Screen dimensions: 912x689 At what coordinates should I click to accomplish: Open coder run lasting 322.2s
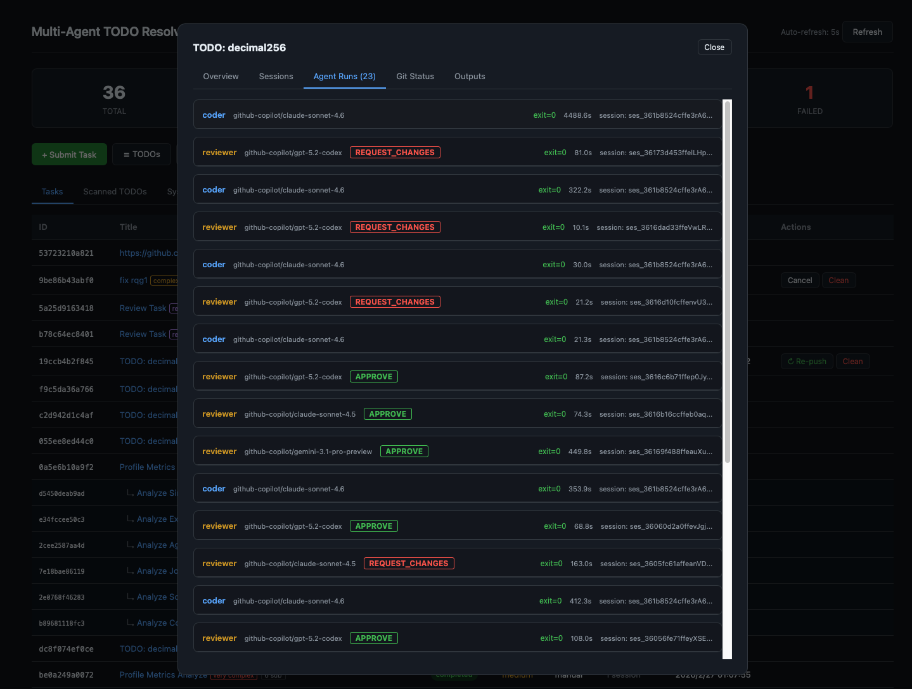click(x=457, y=189)
